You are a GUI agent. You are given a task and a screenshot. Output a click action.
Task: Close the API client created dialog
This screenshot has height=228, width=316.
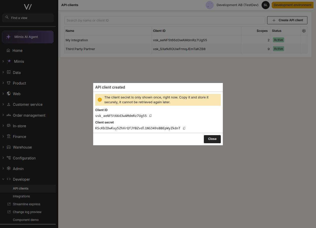[x=212, y=139]
